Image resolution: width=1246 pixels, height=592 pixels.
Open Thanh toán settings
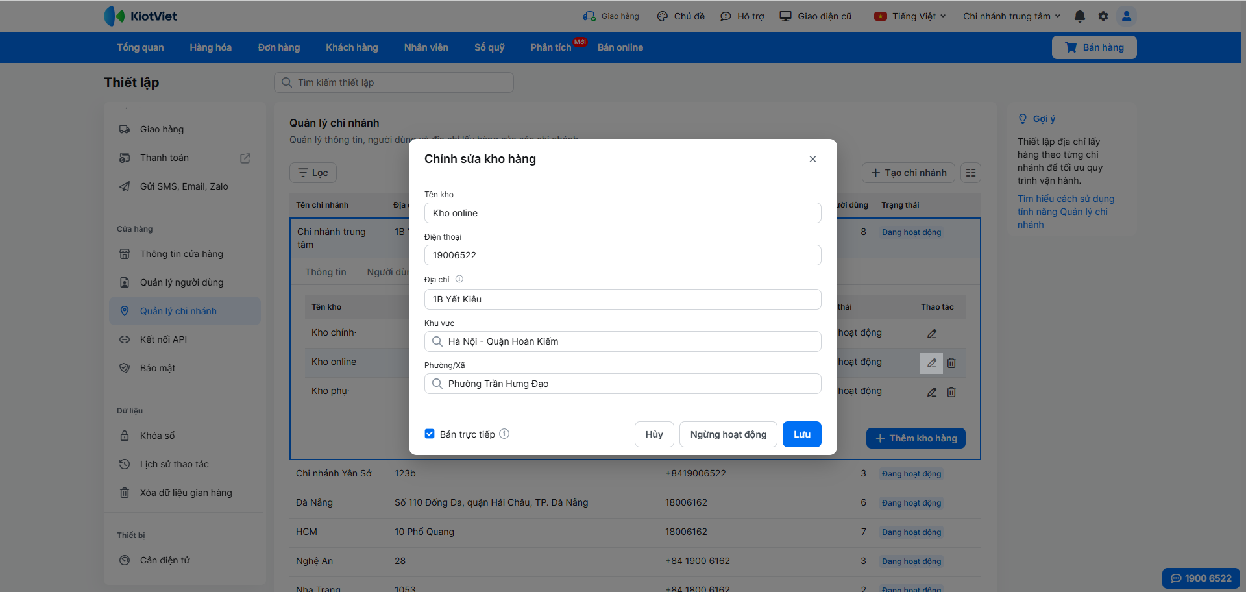(x=185, y=158)
